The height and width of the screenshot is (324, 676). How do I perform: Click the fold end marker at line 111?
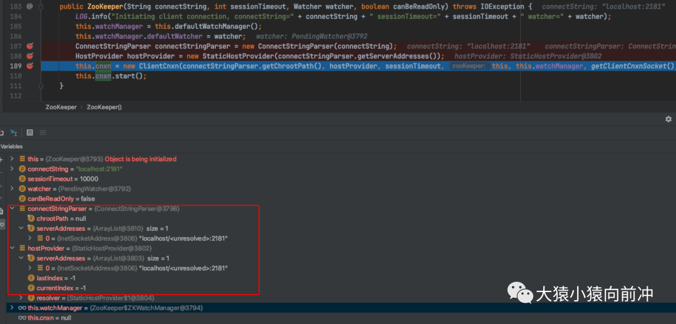pos(41,86)
